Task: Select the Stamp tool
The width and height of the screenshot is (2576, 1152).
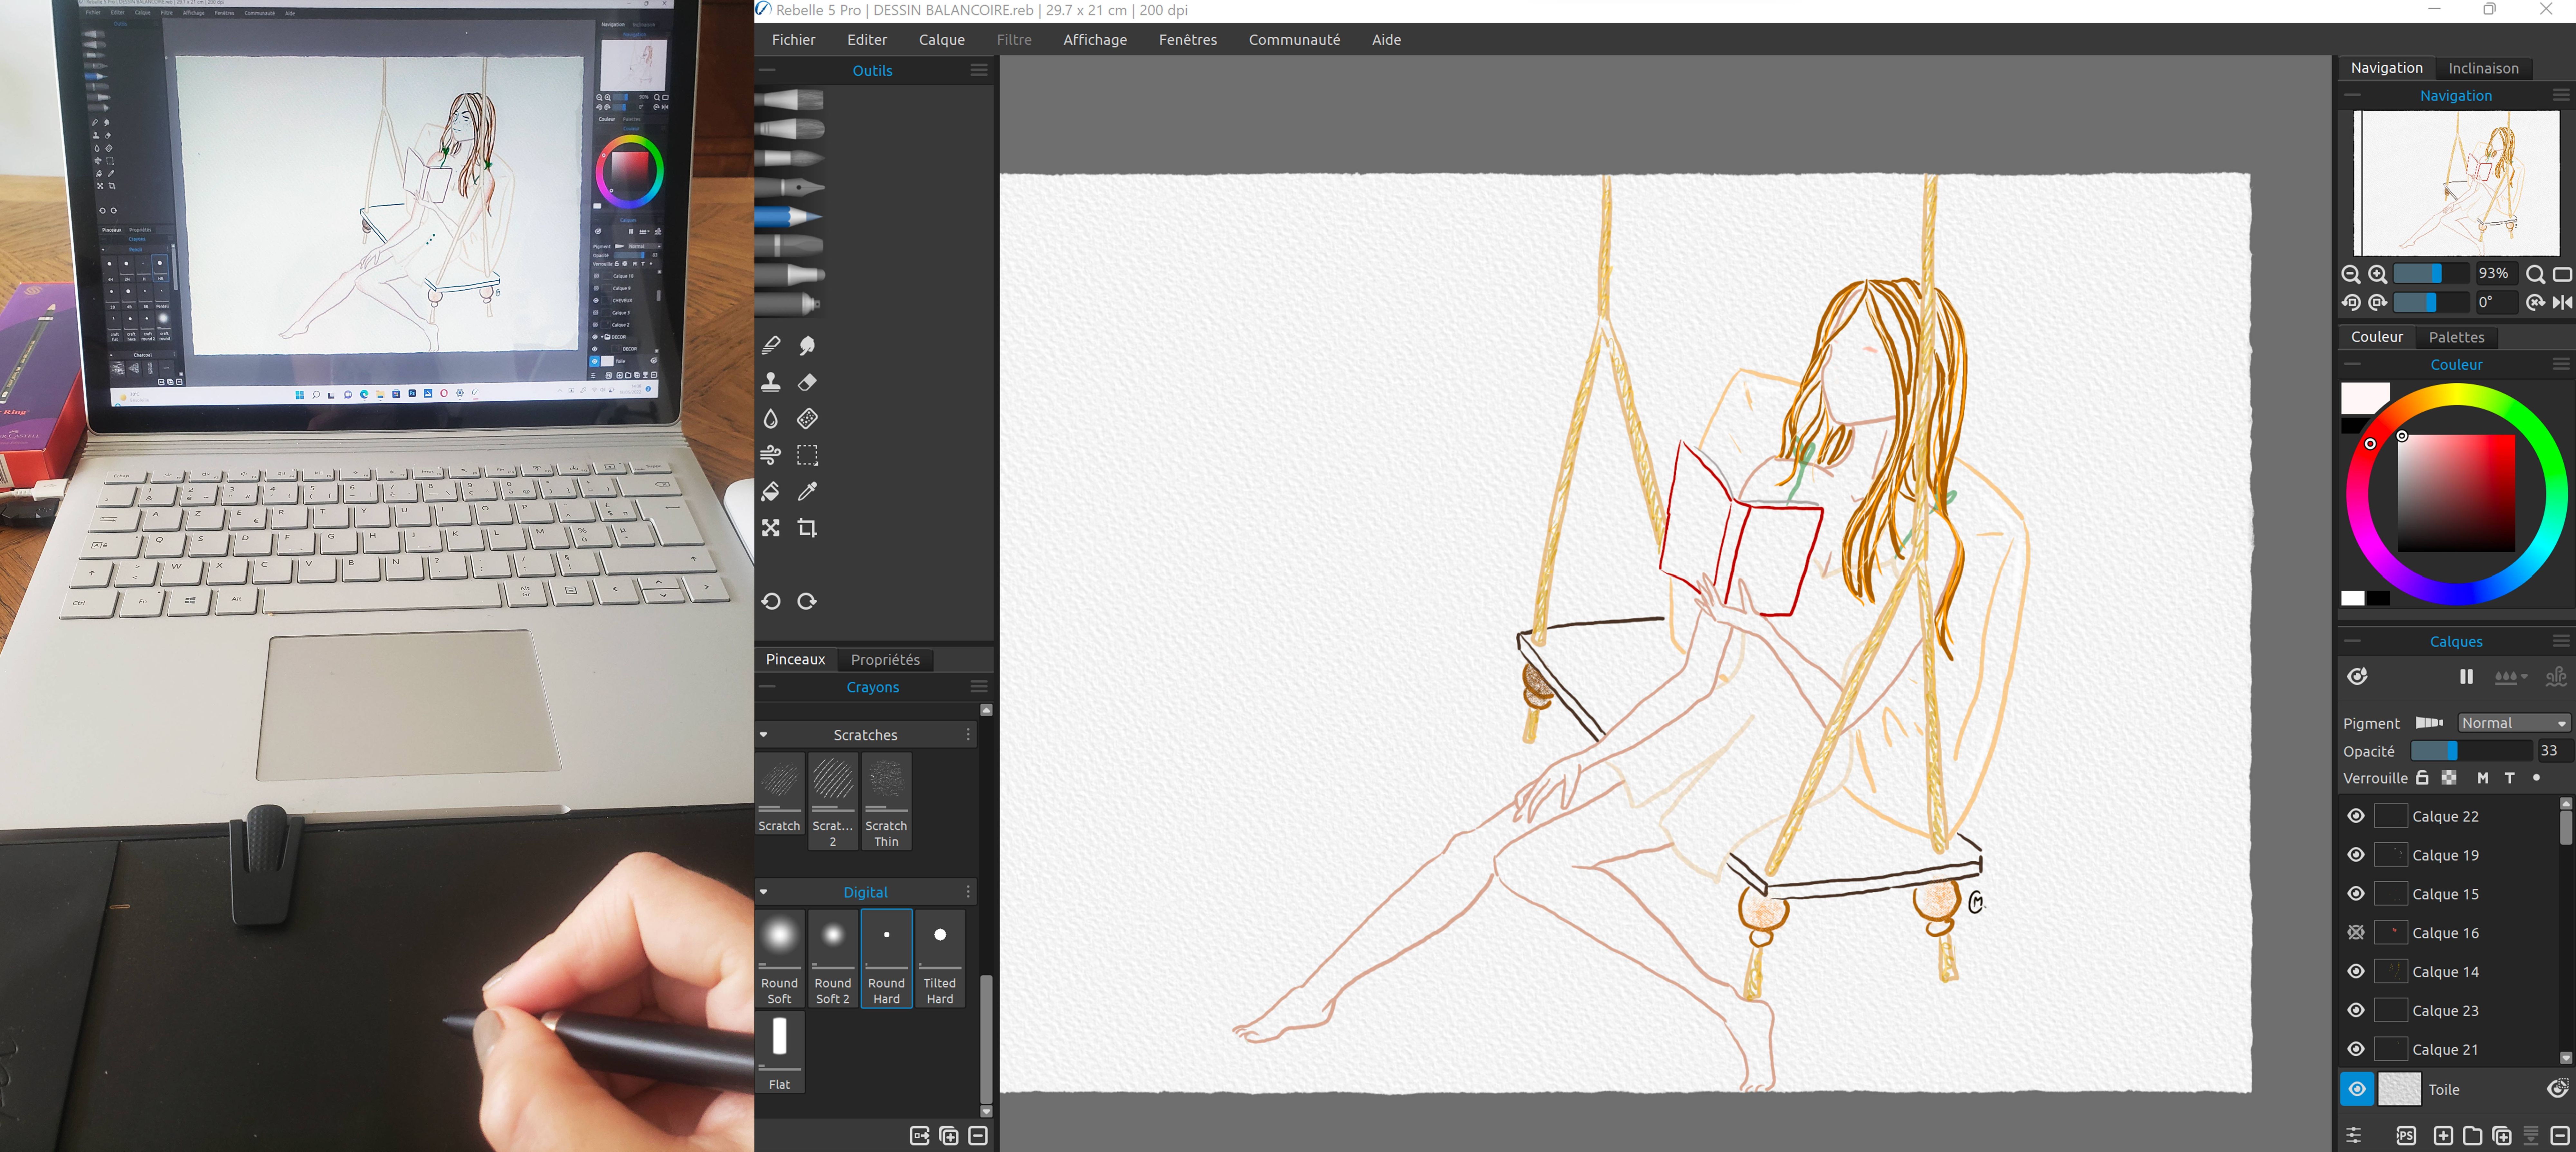Action: [x=771, y=382]
